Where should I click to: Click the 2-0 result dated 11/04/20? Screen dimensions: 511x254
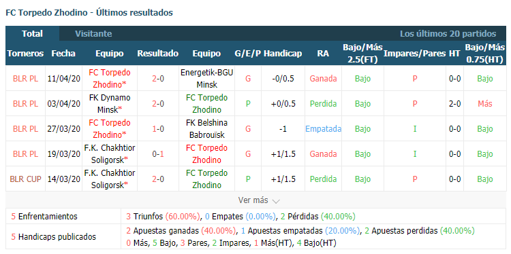click(158, 79)
